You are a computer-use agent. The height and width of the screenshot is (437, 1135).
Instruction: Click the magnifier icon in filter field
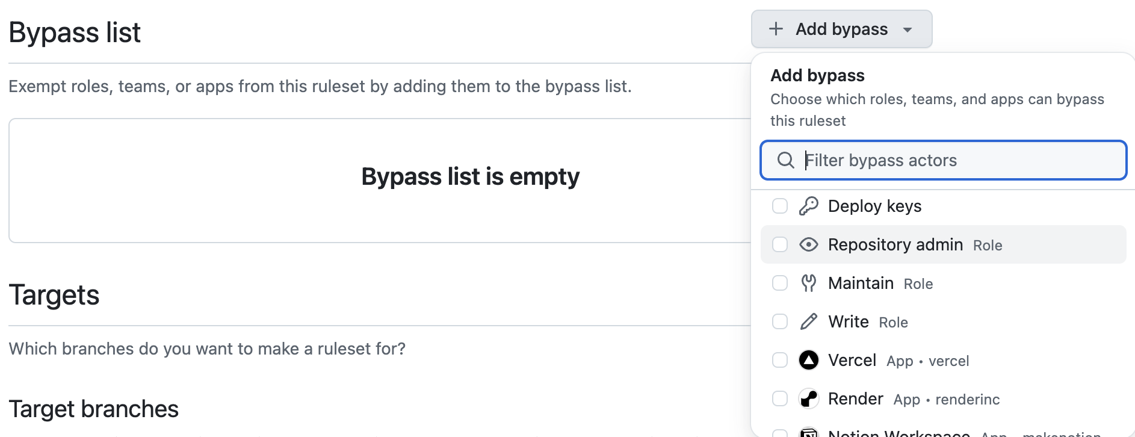pos(785,160)
